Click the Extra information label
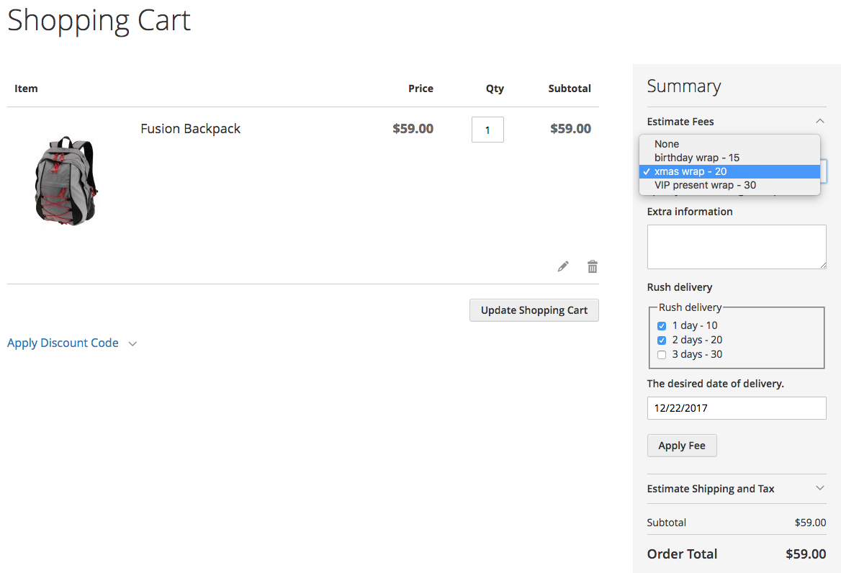 pyautogui.click(x=690, y=212)
